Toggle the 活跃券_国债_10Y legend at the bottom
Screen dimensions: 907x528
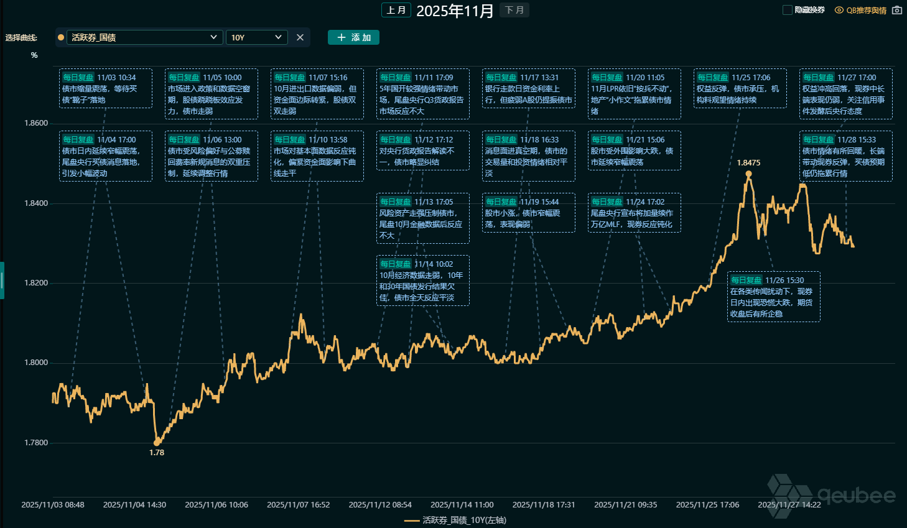point(454,521)
